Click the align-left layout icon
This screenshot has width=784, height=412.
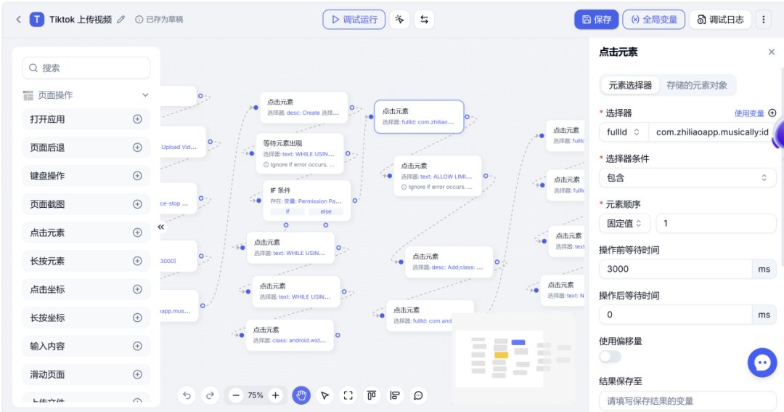(x=395, y=395)
